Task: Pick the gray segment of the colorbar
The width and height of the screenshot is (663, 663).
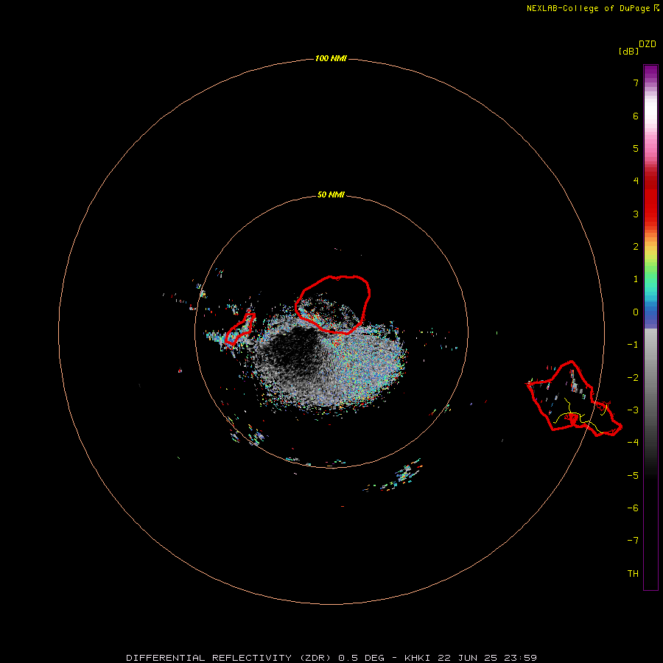Action: click(650, 381)
